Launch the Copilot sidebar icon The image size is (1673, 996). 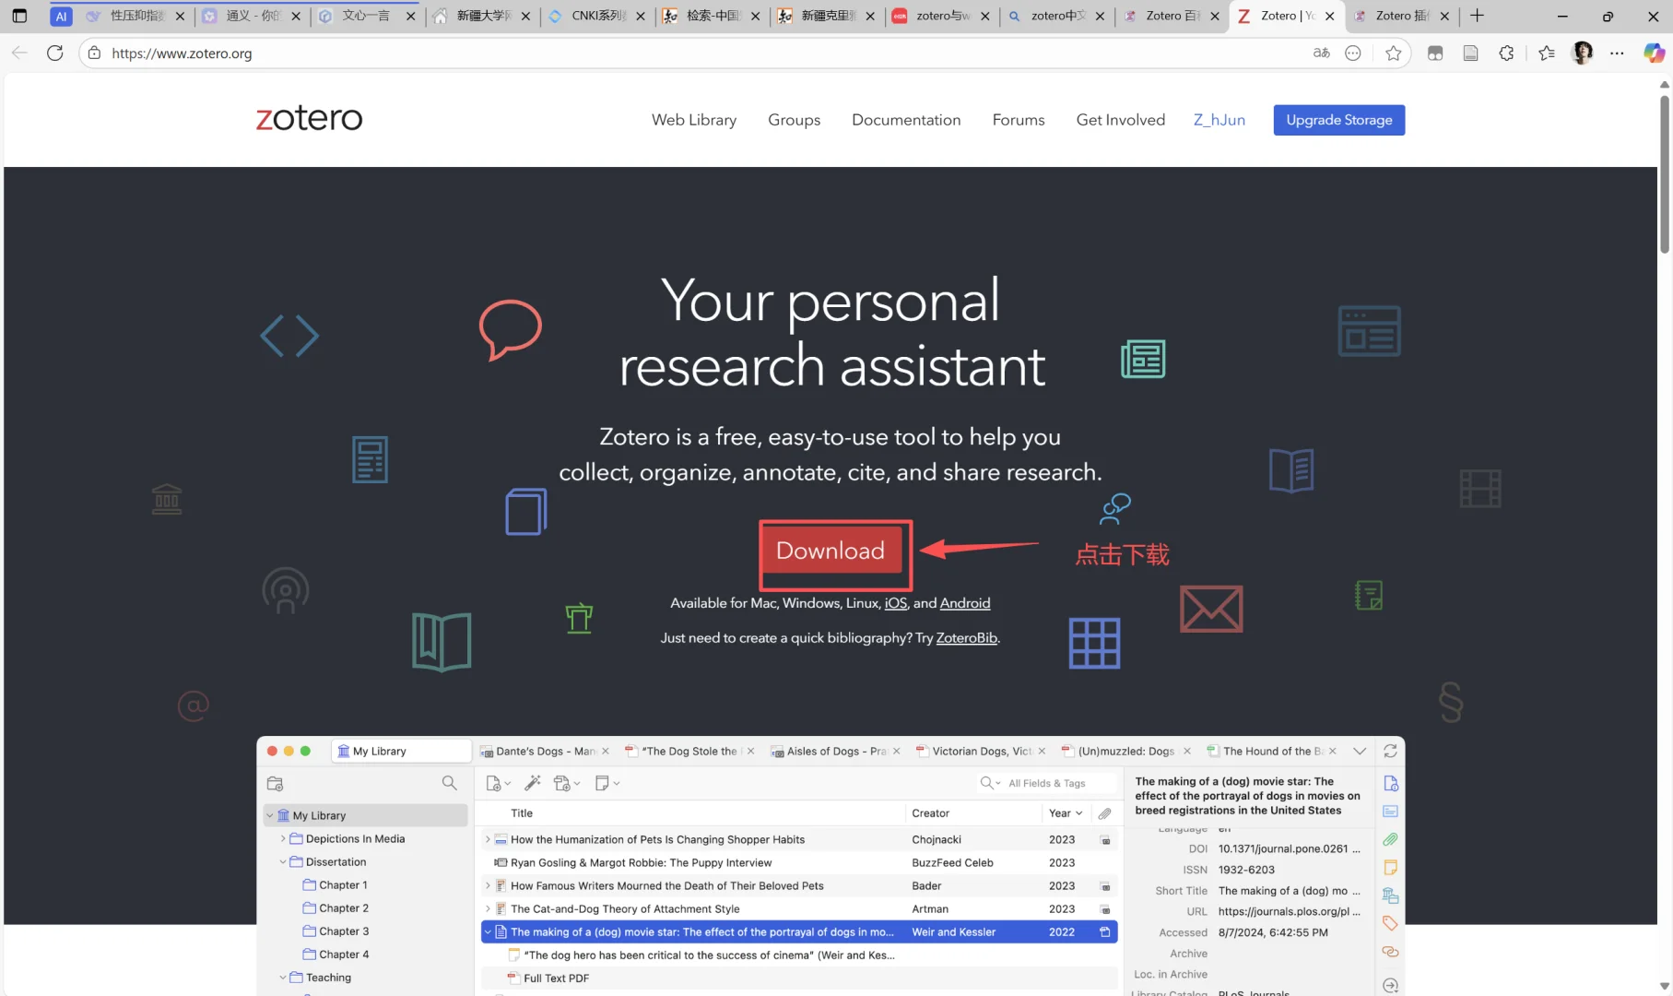1654,53
